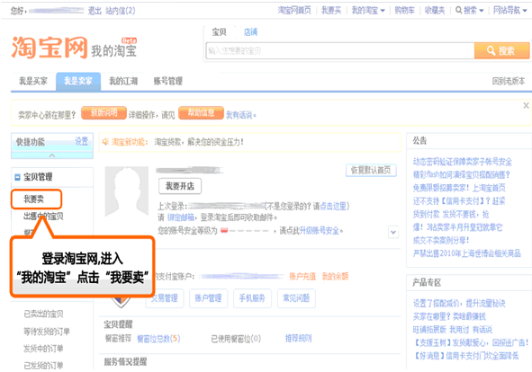This screenshot has width=532, height=372.
Task: Expand the arrow under 恢复默认首页
Action: [393, 233]
